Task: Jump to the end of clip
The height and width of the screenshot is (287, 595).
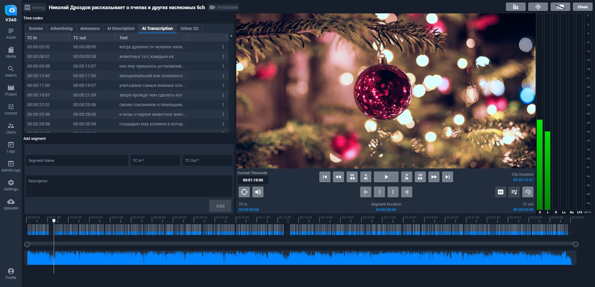Action: click(447, 177)
